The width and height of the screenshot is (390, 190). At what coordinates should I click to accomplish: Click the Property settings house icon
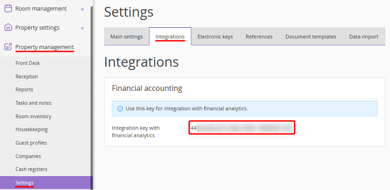point(8,27)
